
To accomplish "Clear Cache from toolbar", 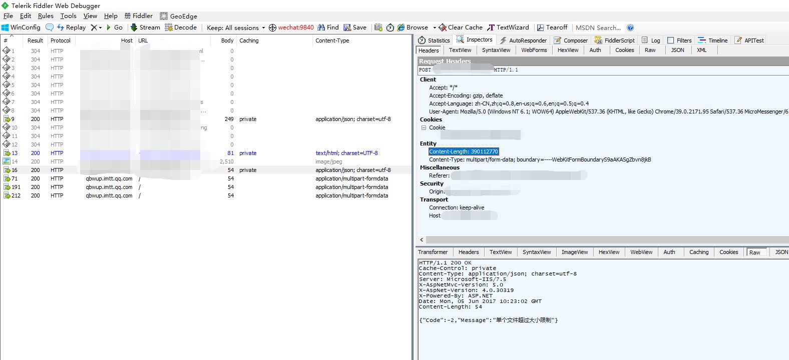I will tap(461, 27).
